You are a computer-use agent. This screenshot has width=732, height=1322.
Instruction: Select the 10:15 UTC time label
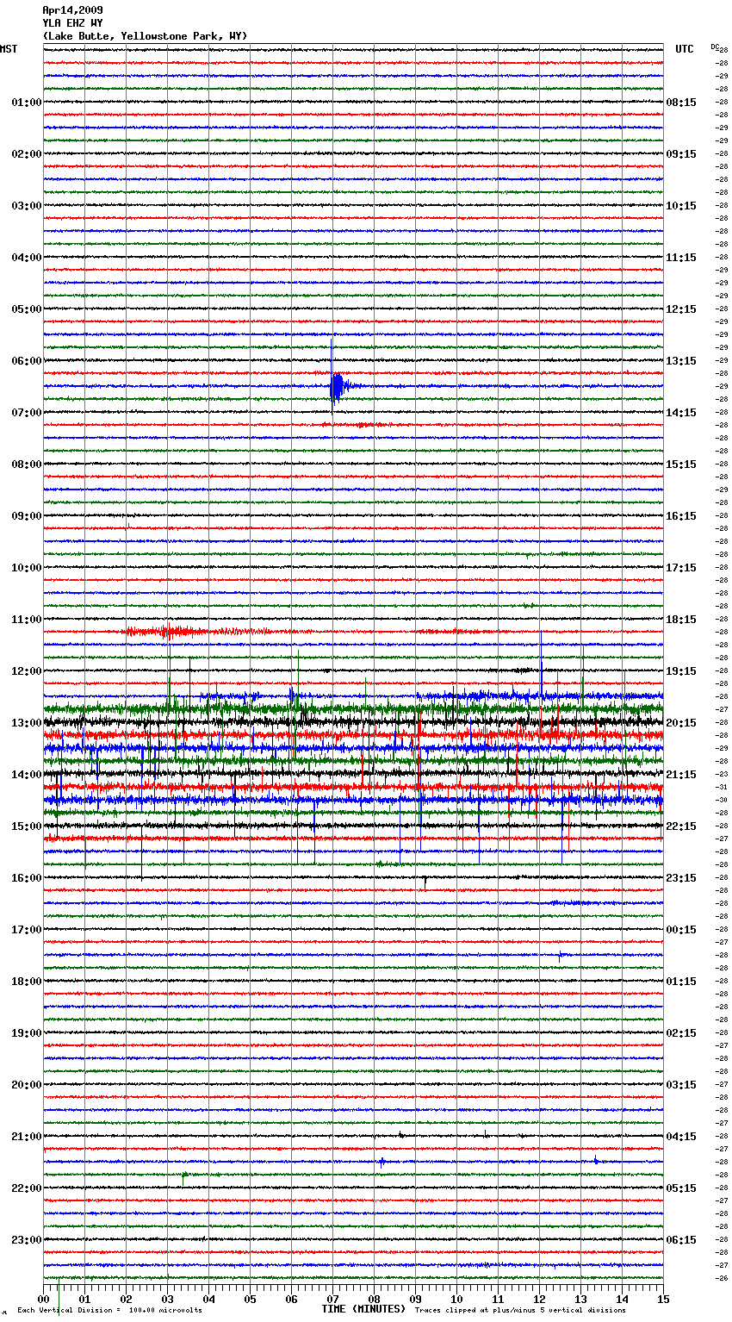pos(681,206)
